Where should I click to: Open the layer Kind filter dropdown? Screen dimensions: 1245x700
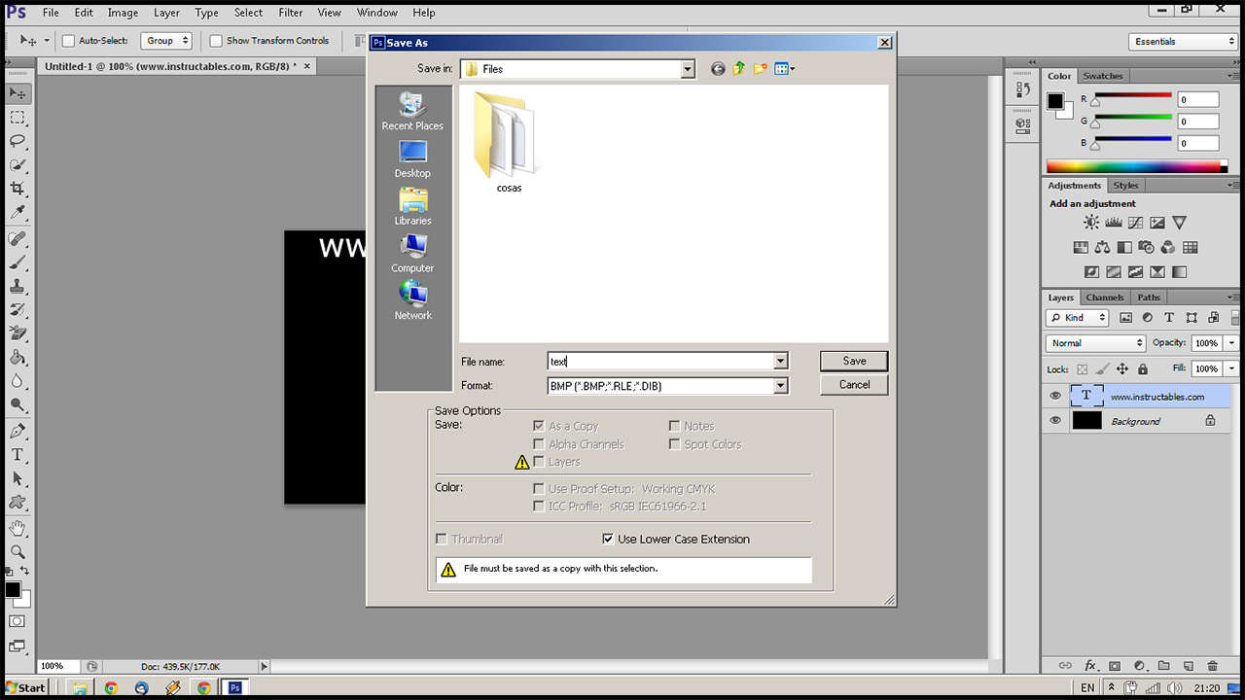click(x=1078, y=318)
